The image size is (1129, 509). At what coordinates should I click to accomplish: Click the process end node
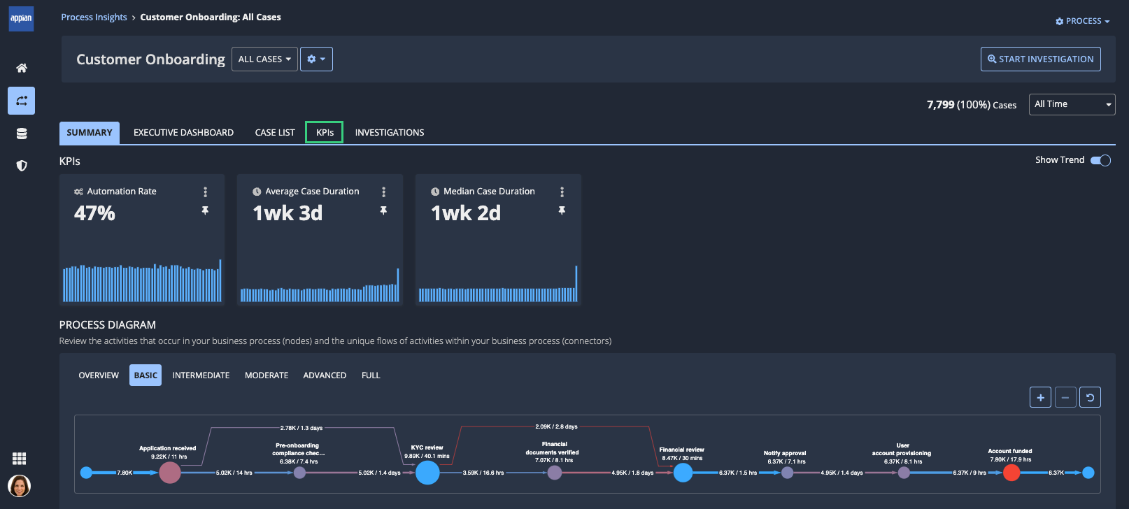point(1088,473)
